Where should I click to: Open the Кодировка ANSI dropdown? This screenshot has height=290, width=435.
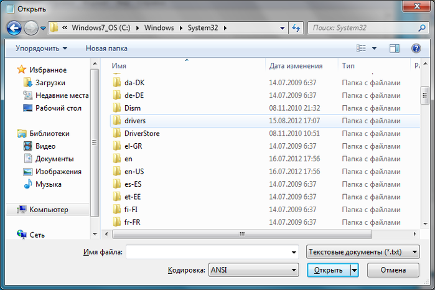click(253, 269)
